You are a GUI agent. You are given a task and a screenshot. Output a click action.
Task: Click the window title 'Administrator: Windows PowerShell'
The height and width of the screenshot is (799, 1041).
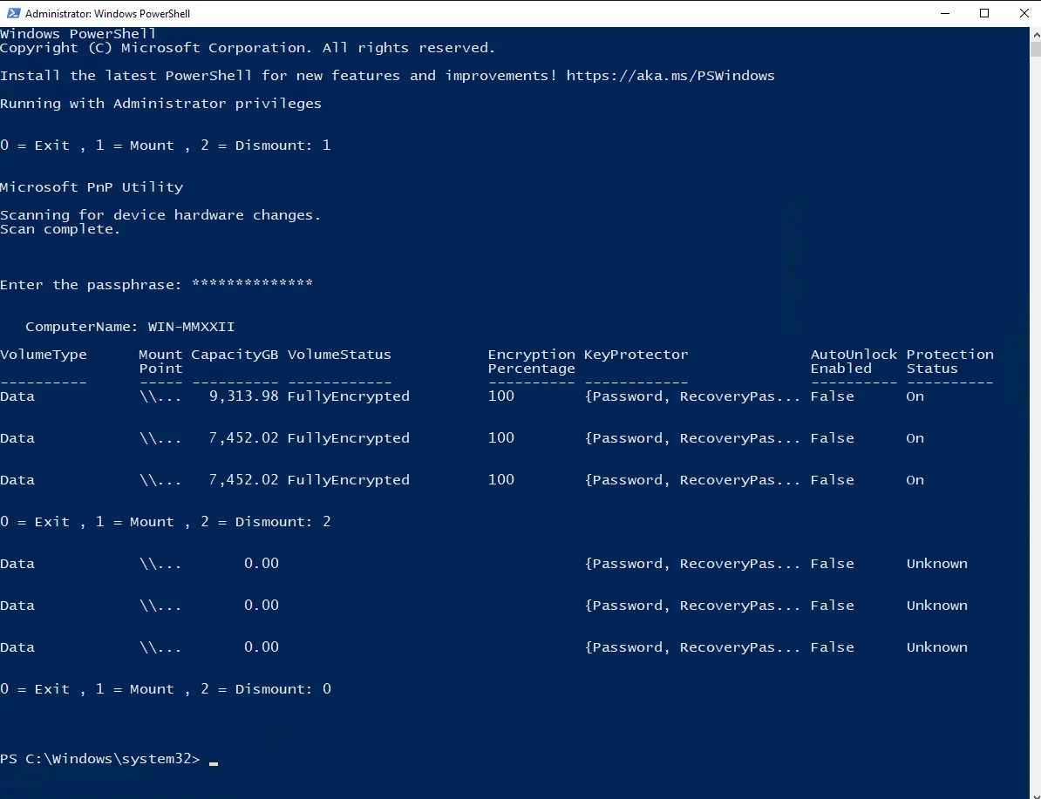click(x=107, y=14)
